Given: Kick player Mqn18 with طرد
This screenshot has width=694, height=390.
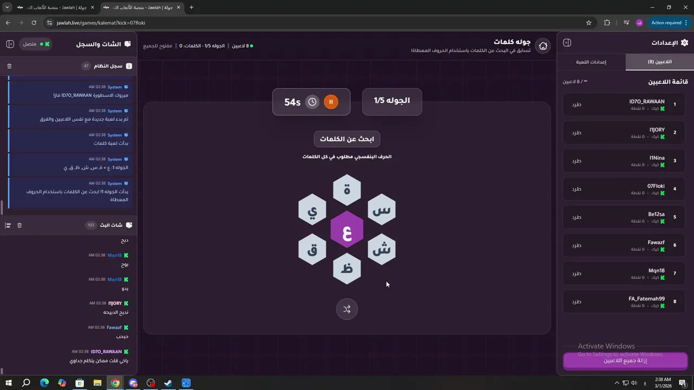Looking at the screenshot, I should coord(576,274).
